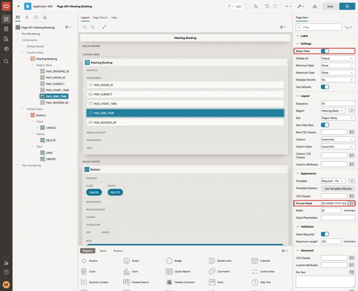The image size is (358, 291).
Task: Run the page with the play button
Action: click(x=347, y=6)
